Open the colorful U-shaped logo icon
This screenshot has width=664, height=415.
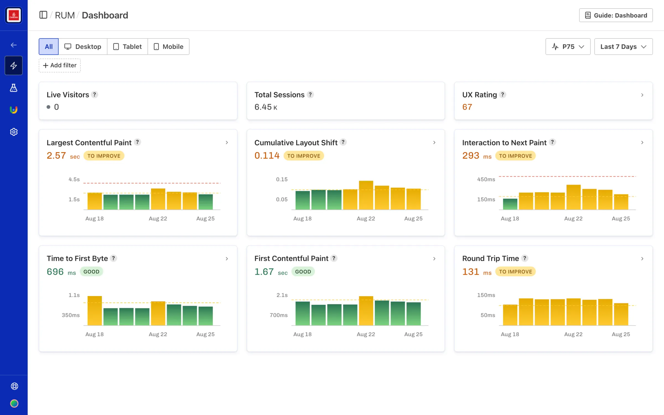(14, 110)
